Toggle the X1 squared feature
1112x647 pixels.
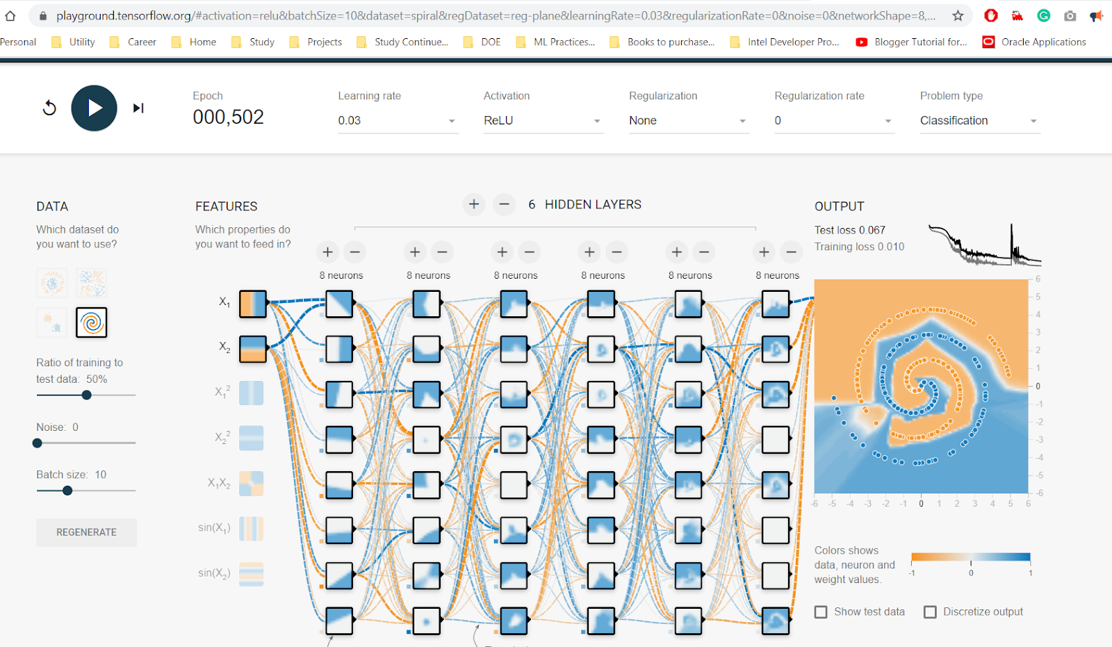[252, 393]
